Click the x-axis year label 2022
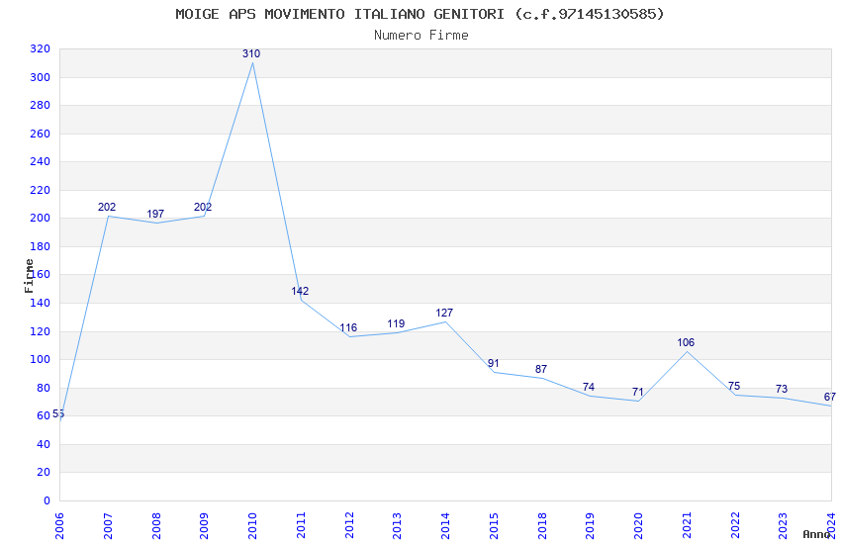 pyautogui.click(x=735, y=526)
